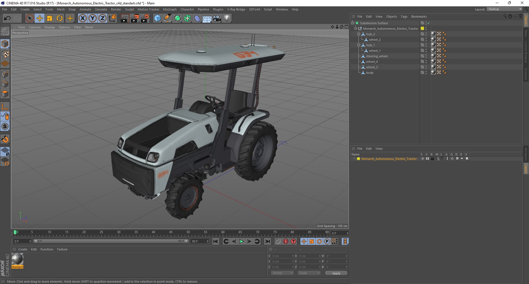Click the Undo arrow icon
The height and width of the screenshot is (284, 529).
(x=7, y=18)
